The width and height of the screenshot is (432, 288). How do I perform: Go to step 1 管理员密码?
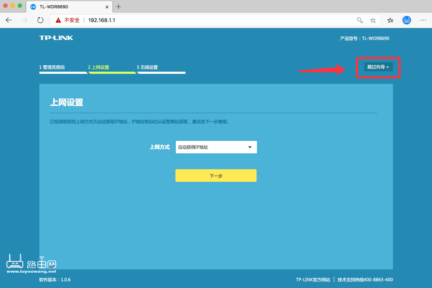click(52, 67)
